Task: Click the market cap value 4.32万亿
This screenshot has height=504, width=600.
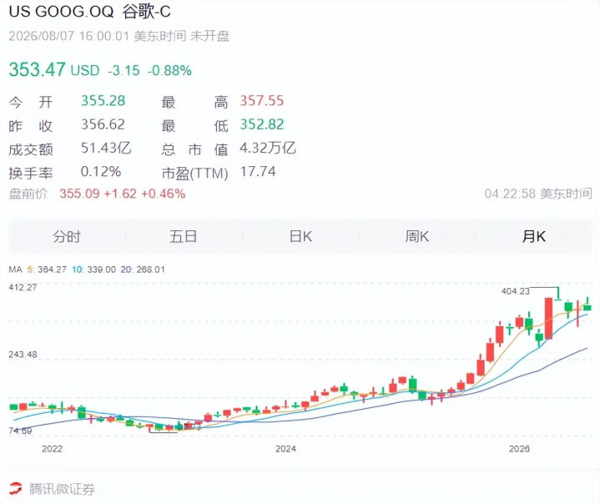Action: click(268, 148)
